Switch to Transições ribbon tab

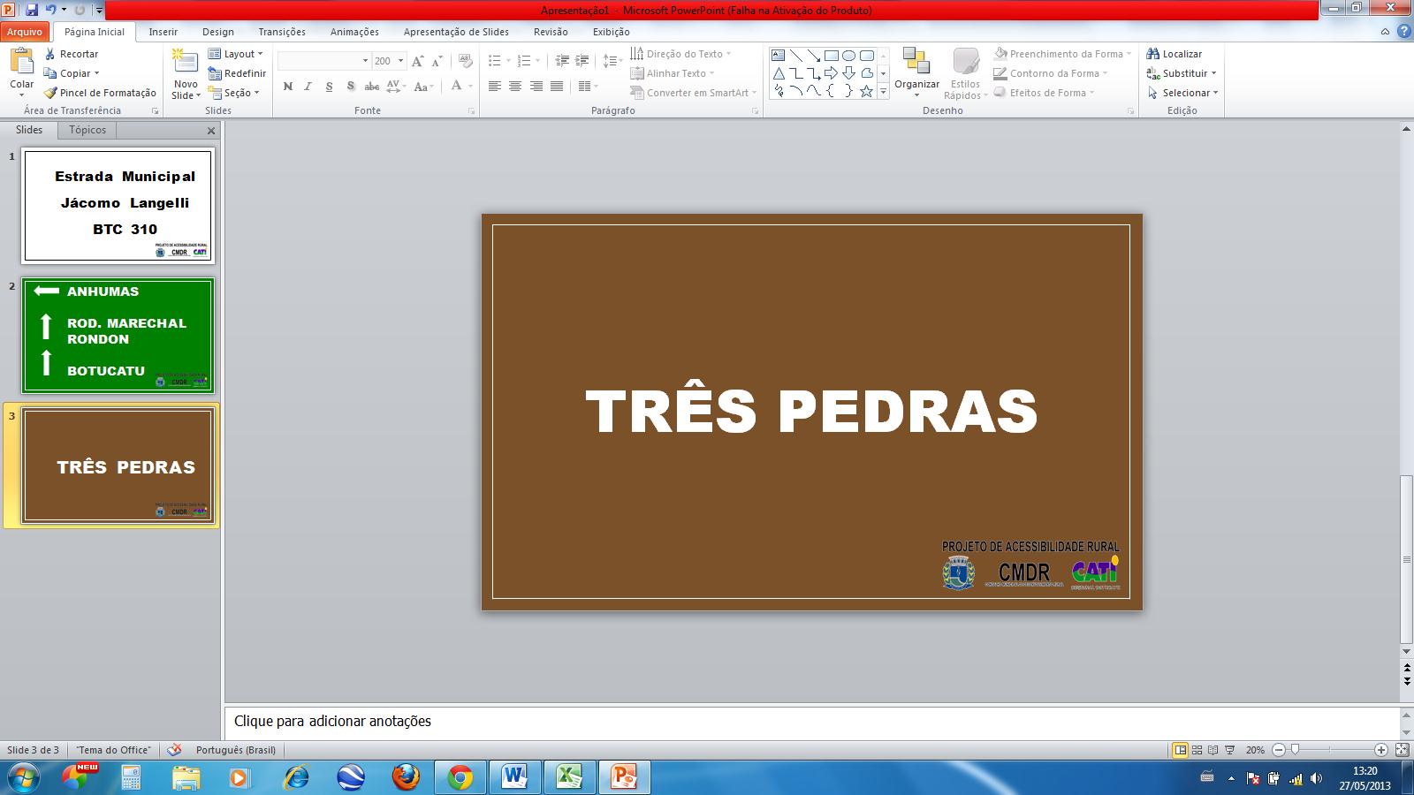pyautogui.click(x=282, y=32)
